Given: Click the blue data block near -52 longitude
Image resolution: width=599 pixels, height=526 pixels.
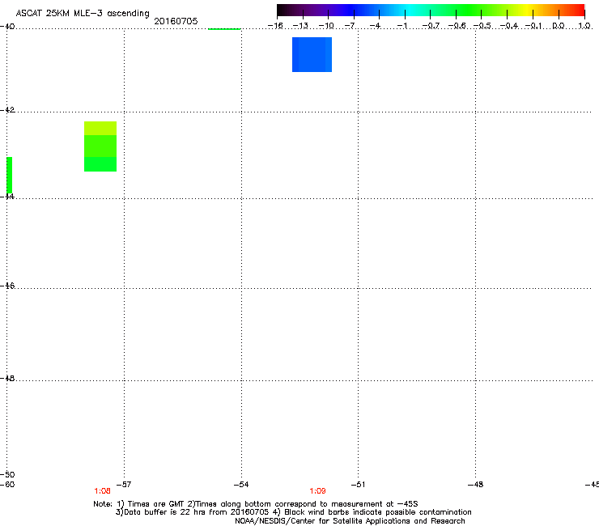Looking at the screenshot, I should (312, 54).
